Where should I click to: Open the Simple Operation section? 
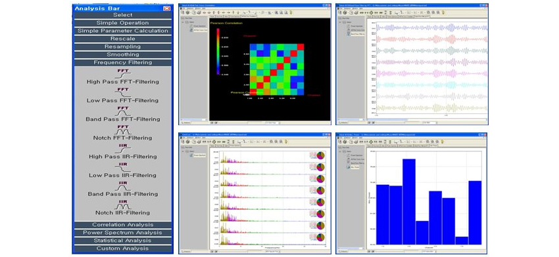click(122, 23)
